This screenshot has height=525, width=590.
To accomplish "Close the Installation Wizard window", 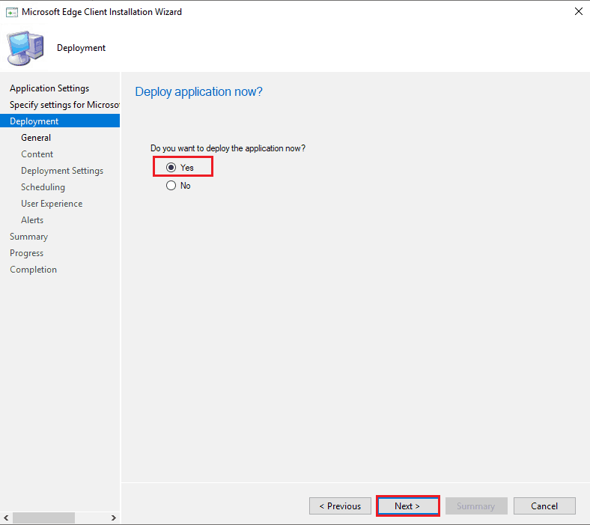I will click(579, 12).
